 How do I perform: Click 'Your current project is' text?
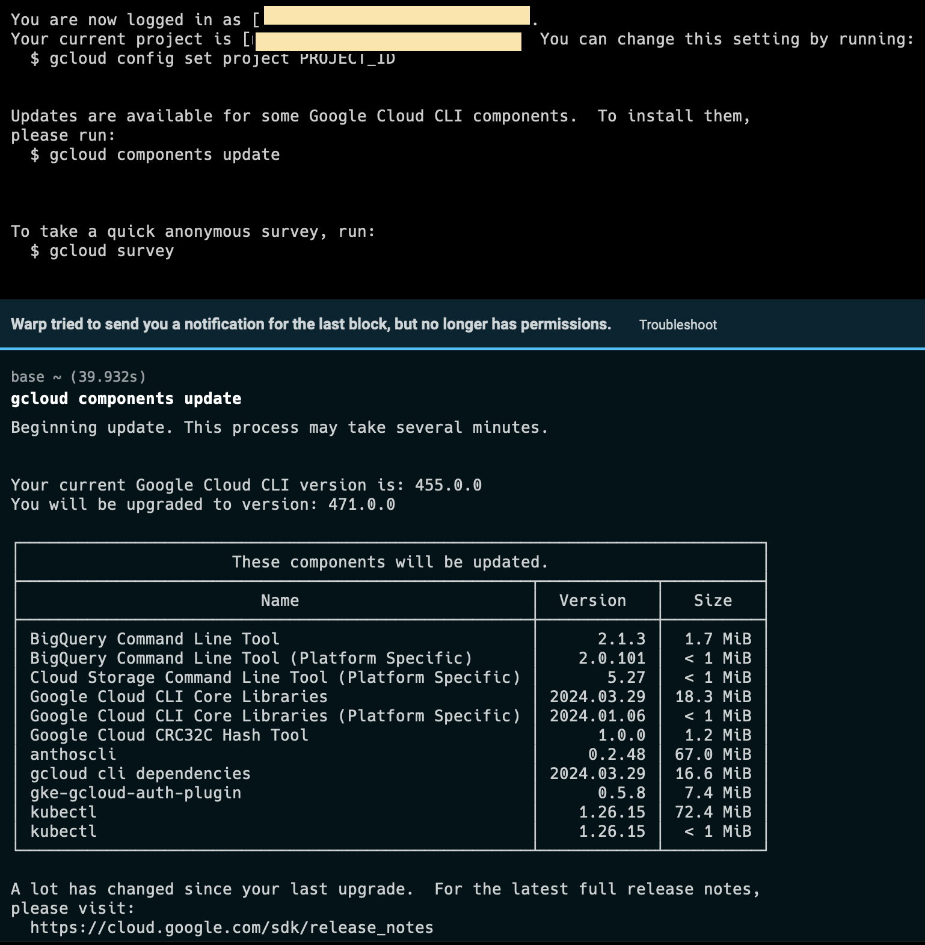(x=121, y=40)
